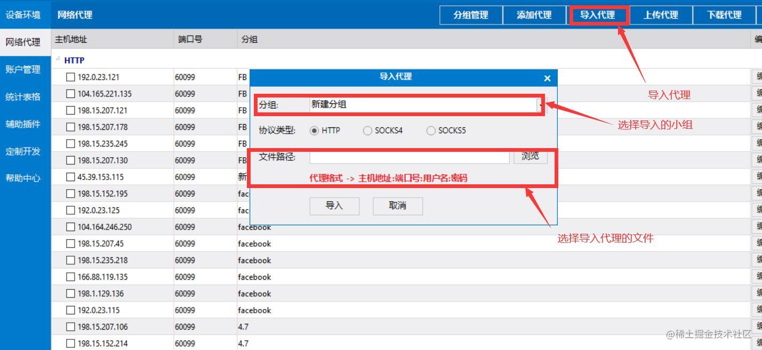Click the 添加代理 button

pos(534,15)
